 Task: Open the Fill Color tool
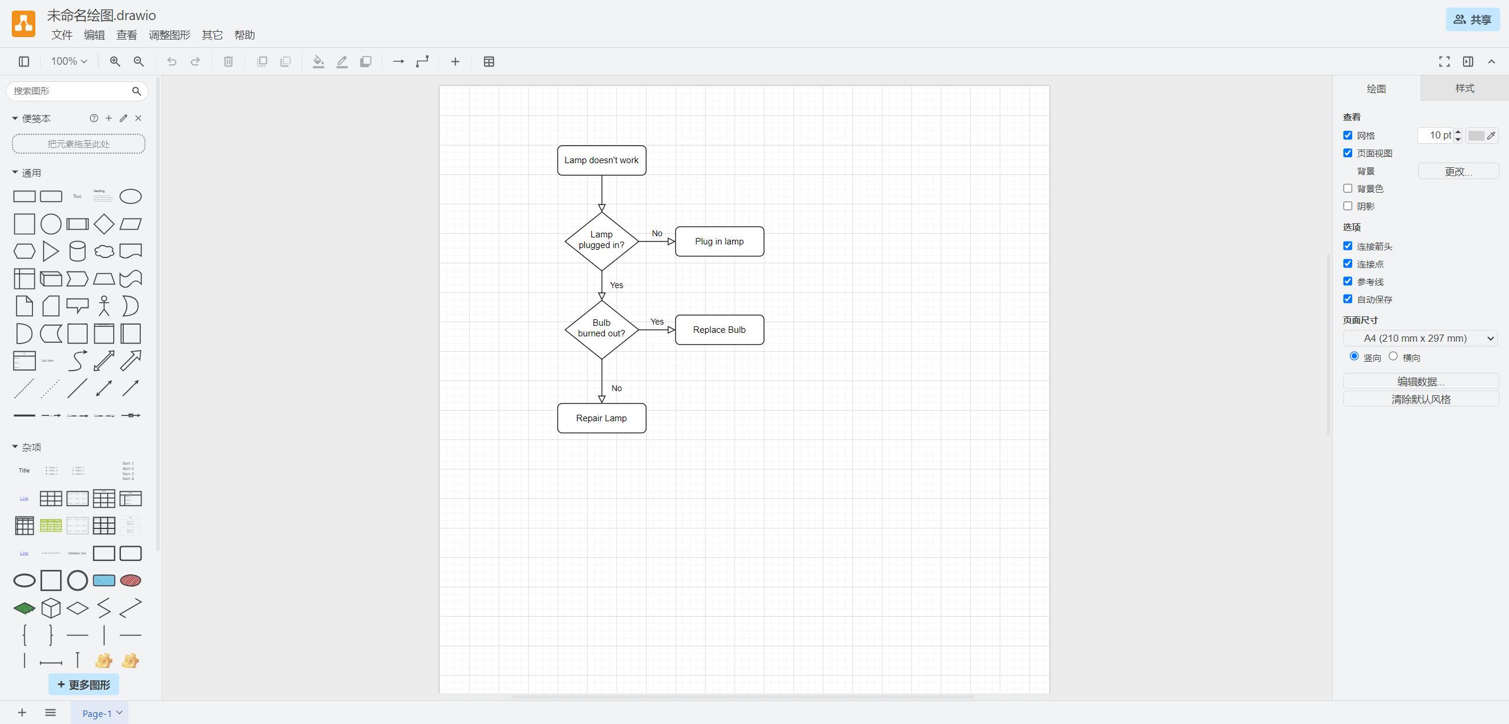(318, 61)
